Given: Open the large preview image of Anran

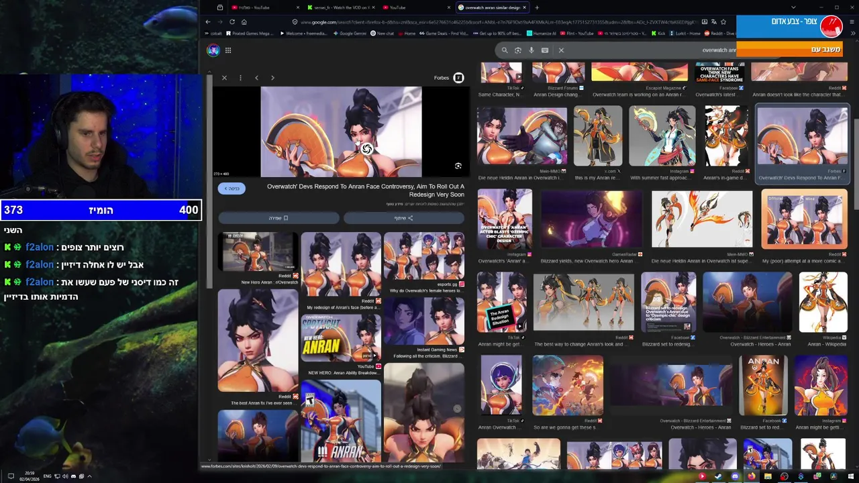Looking at the screenshot, I should [341, 131].
